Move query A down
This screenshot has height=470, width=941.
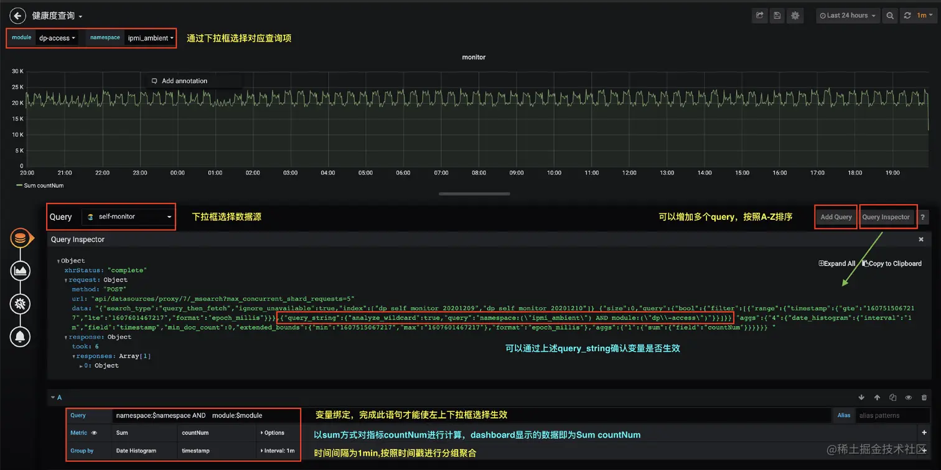(x=861, y=397)
